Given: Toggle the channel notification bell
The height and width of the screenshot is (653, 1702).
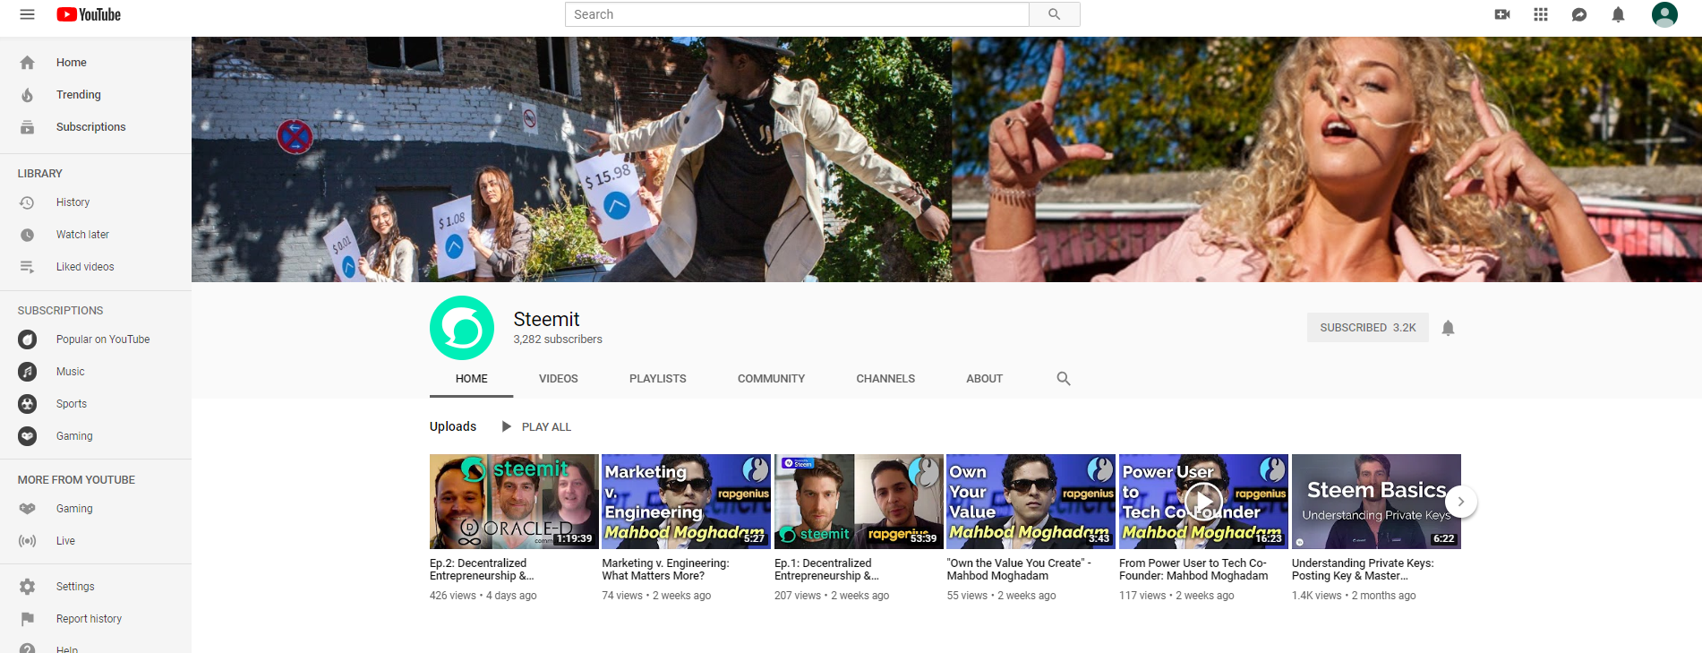Looking at the screenshot, I should click(1448, 328).
